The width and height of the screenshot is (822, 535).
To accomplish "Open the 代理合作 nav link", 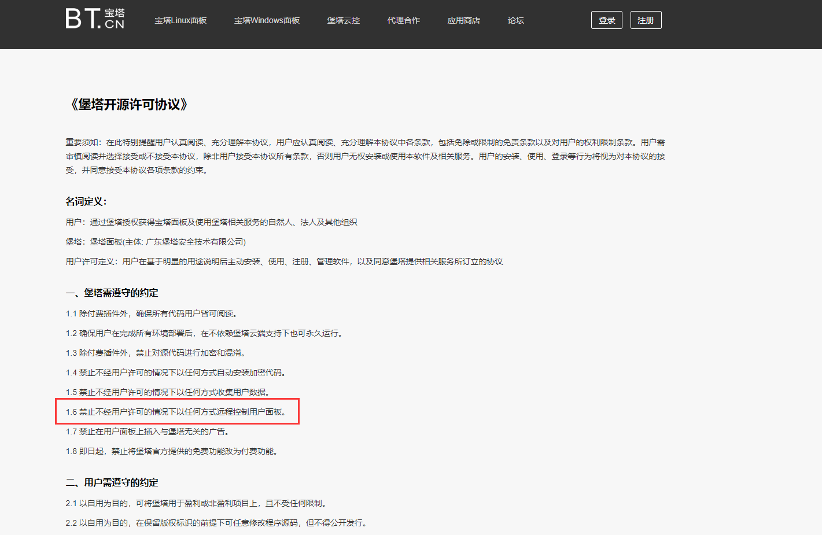I will click(404, 20).
